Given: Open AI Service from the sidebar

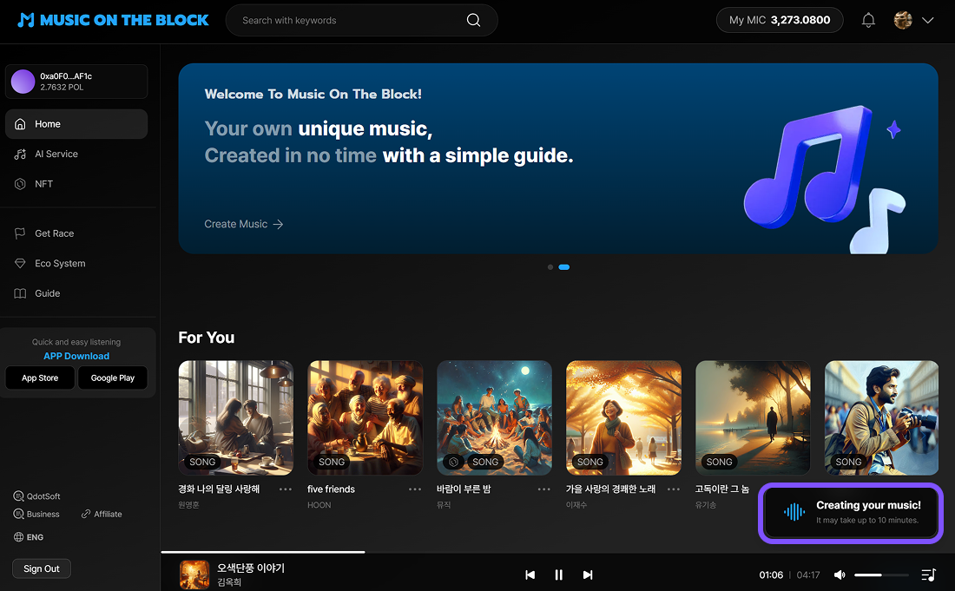Looking at the screenshot, I should coord(56,154).
